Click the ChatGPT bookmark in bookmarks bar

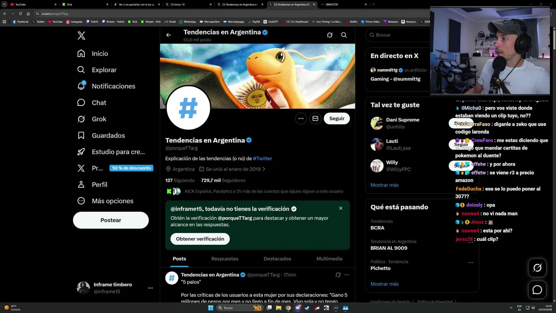click(271, 21)
